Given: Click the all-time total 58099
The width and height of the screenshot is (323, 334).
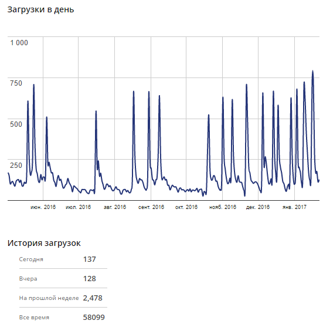Looking at the screenshot, I should click(94, 318).
